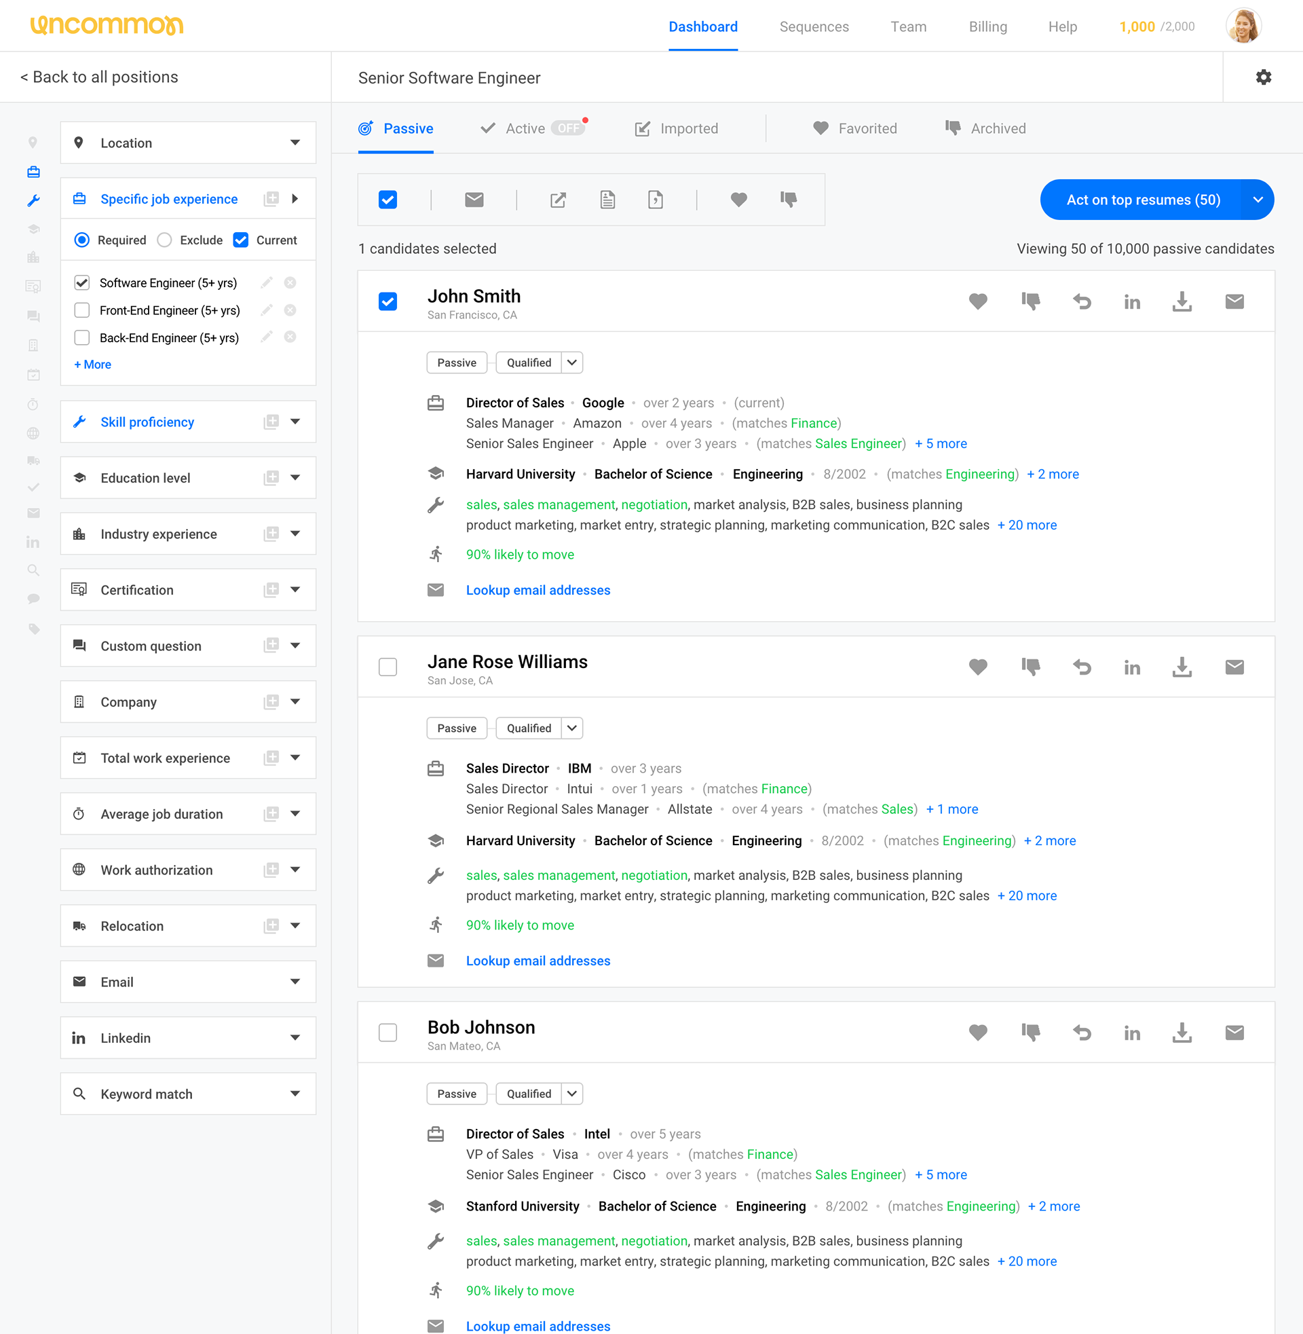Screen dimensions: 1303x1334
Task: Click the briefcase icon in left sidebar strip
Action: coord(33,171)
